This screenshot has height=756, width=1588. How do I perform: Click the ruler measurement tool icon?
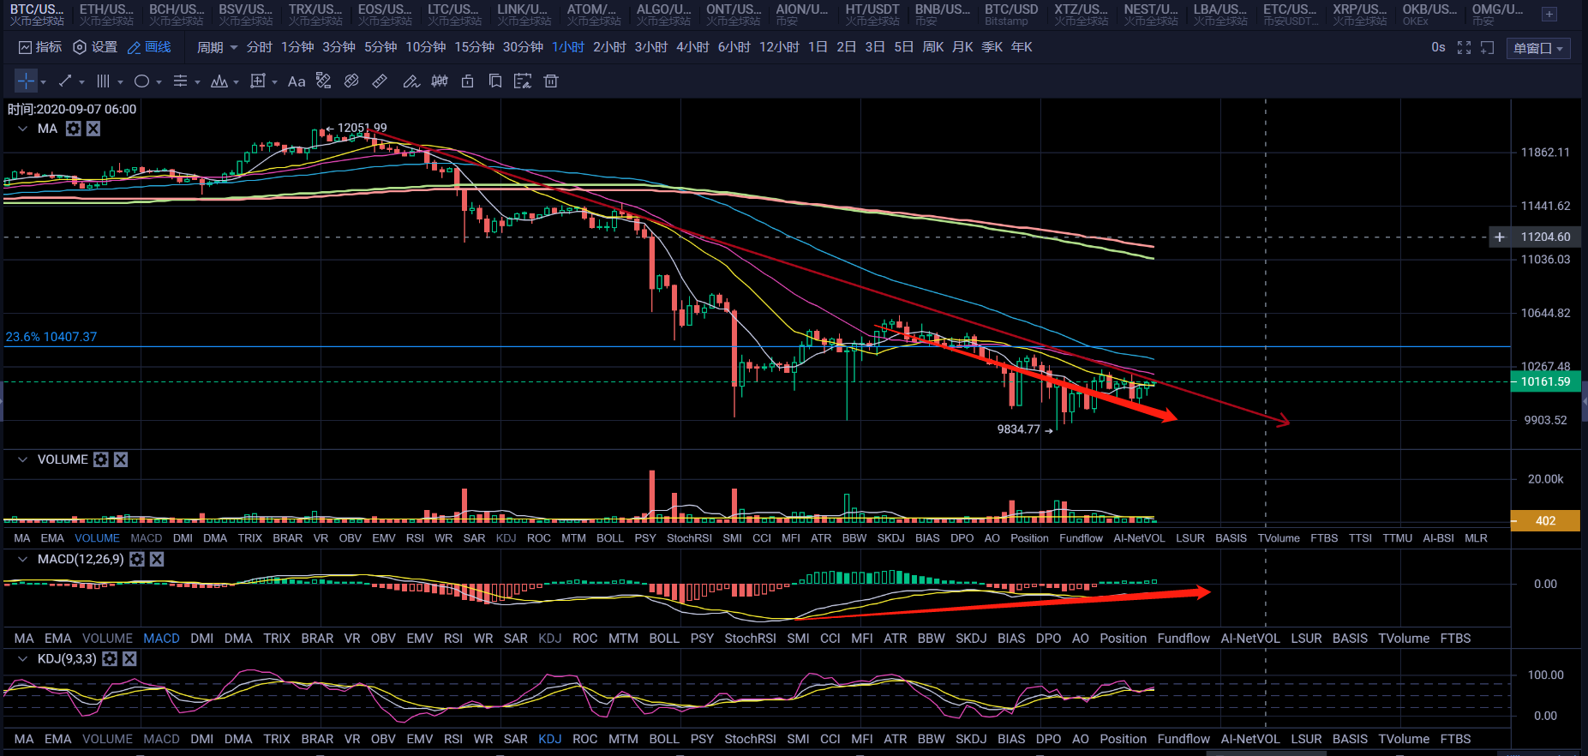(380, 81)
